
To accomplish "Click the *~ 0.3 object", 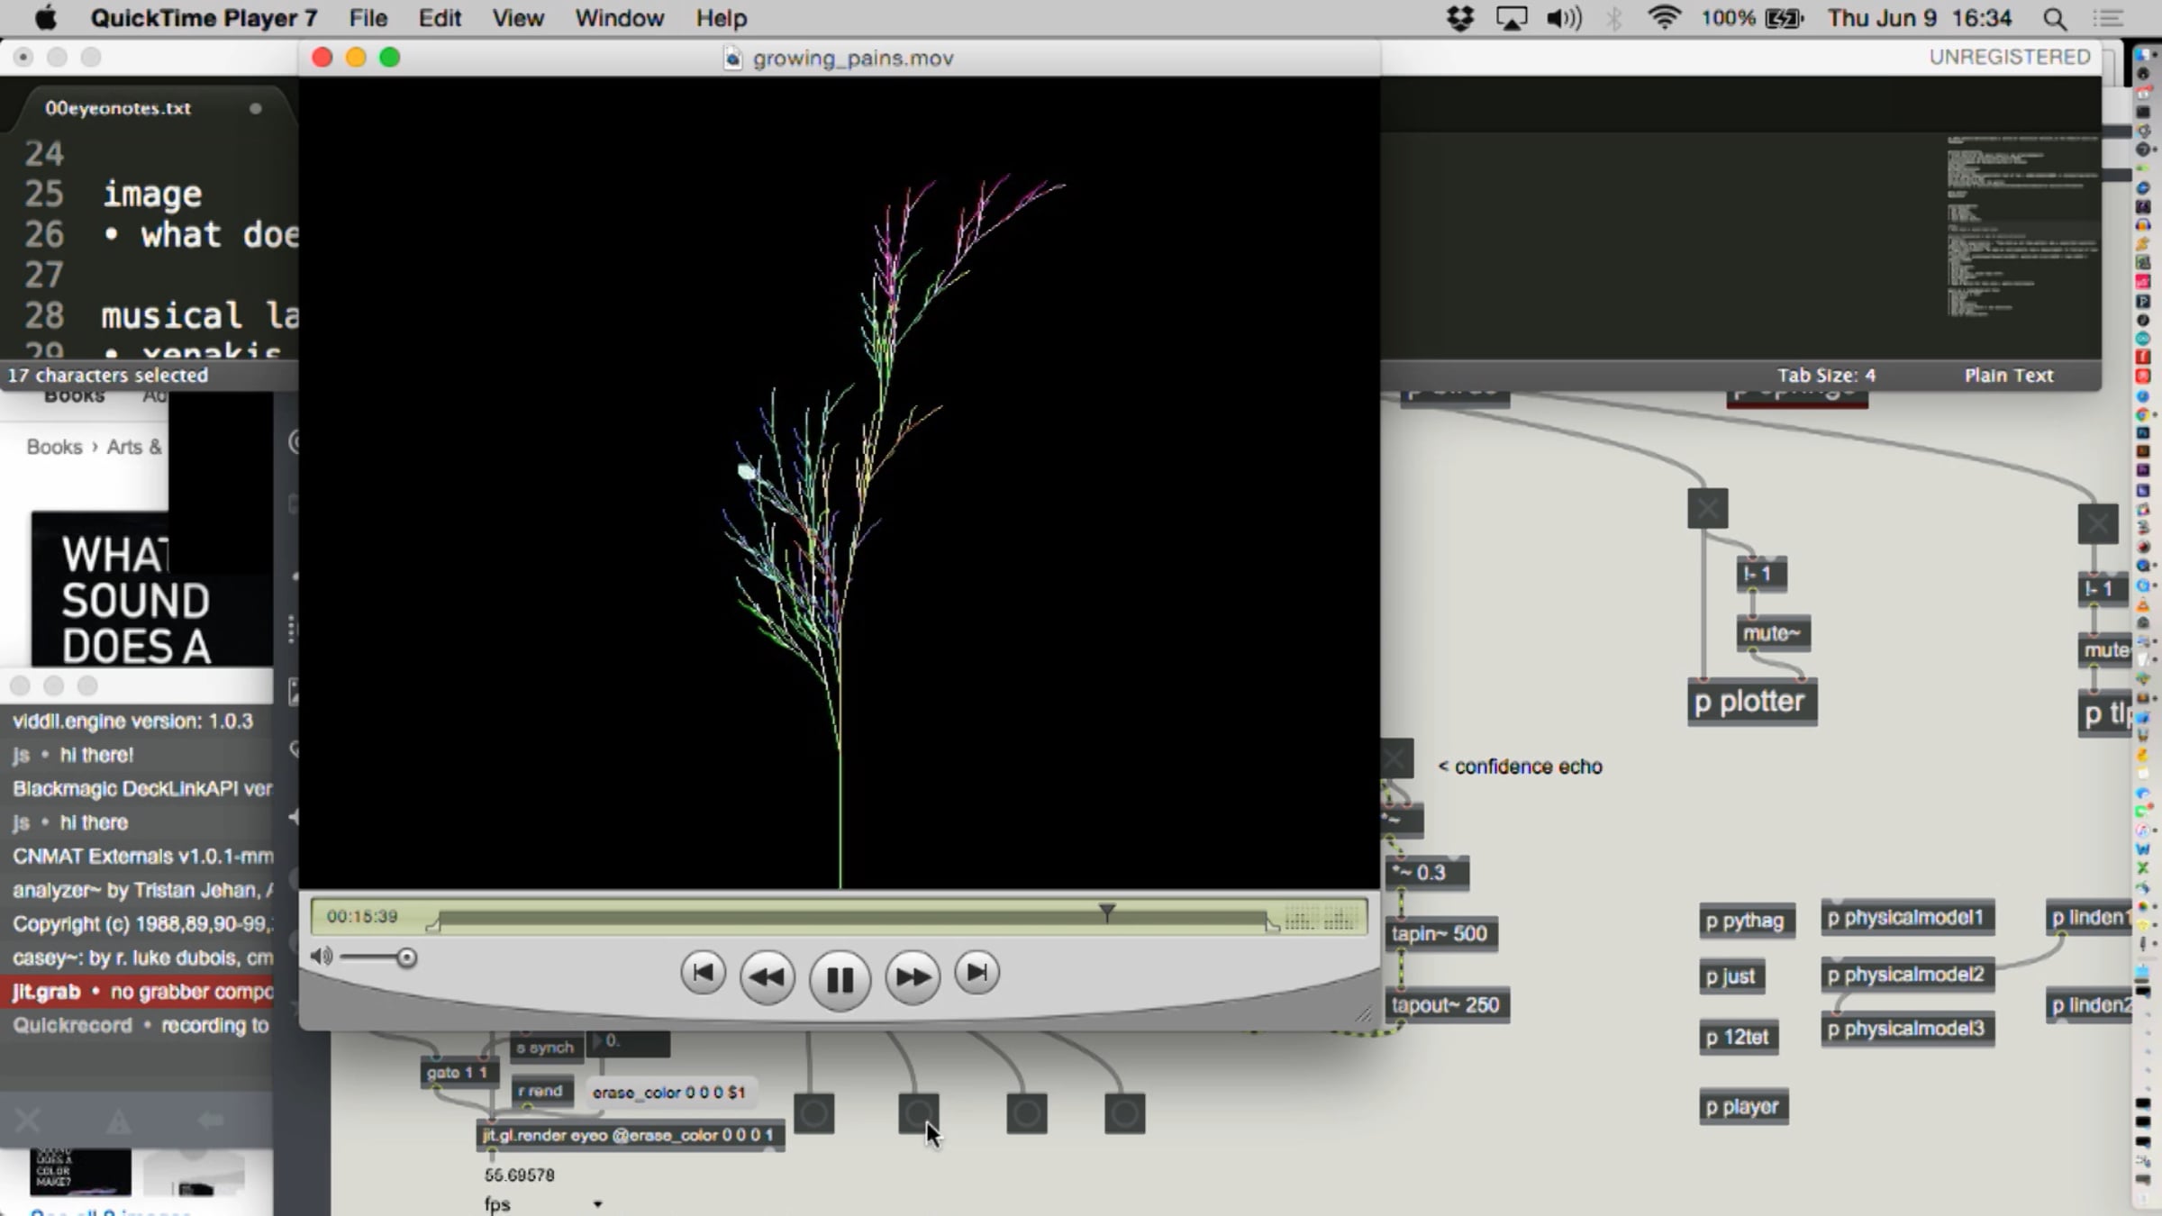I will (1428, 873).
